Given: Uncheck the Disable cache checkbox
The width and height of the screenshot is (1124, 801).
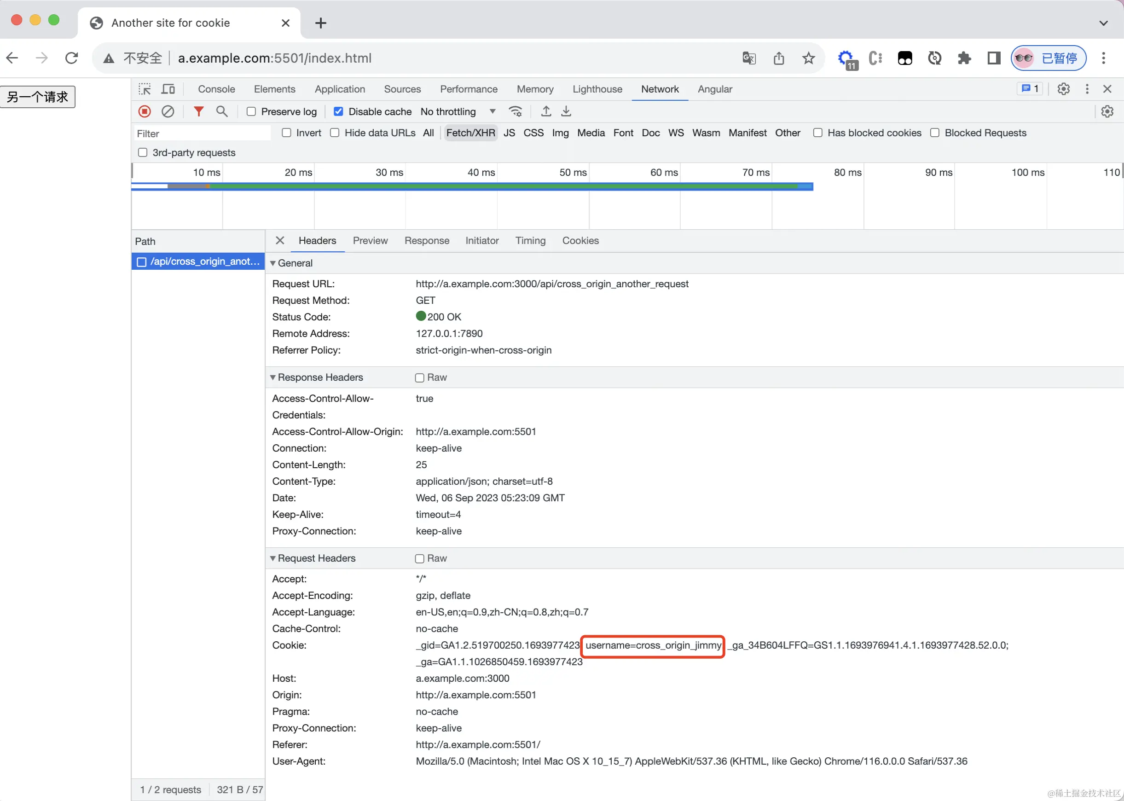Looking at the screenshot, I should [x=338, y=111].
